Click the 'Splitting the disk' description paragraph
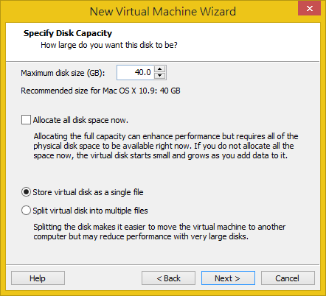Viewport: 326px width, 296px height. [x=159, y=231]
